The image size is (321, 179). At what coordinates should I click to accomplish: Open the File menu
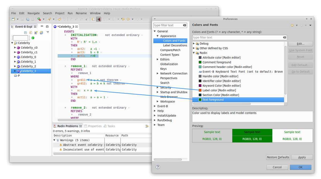13,13
